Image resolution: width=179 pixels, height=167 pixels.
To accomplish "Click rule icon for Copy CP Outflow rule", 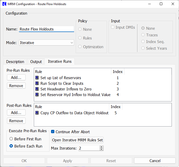I will click(x=37, y=113).
